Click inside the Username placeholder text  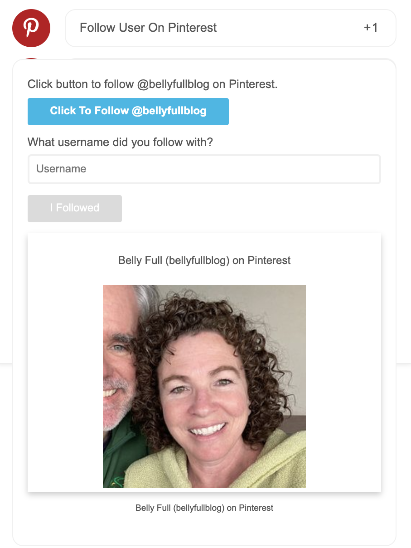pyautogui.click(x=60, y=169)
